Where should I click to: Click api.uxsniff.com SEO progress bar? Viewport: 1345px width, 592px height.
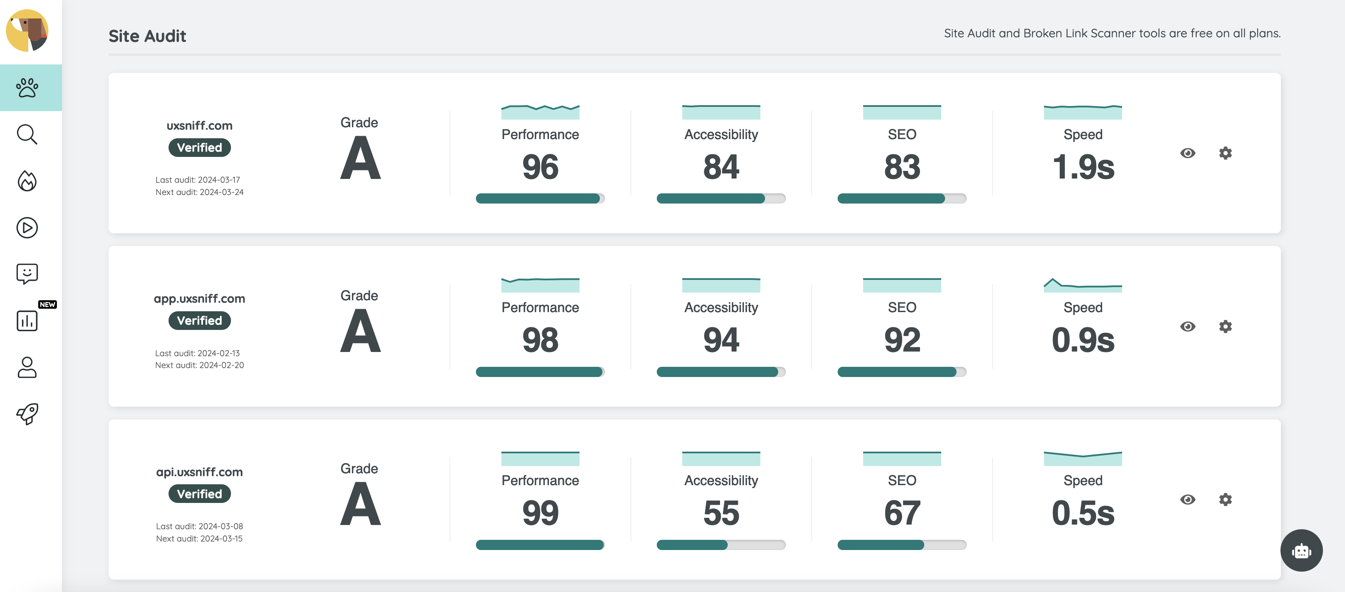(902, 545)
